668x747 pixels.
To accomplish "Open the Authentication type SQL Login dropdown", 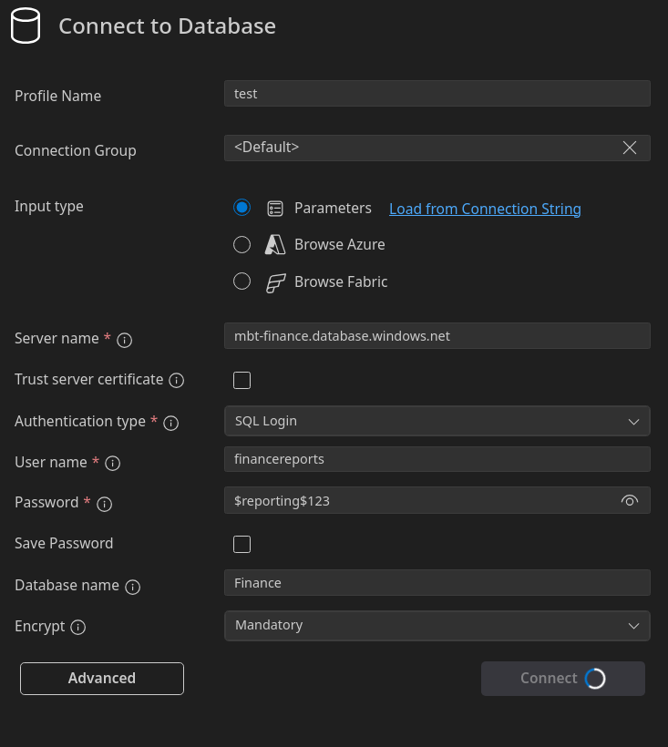I will pos(437,421).
